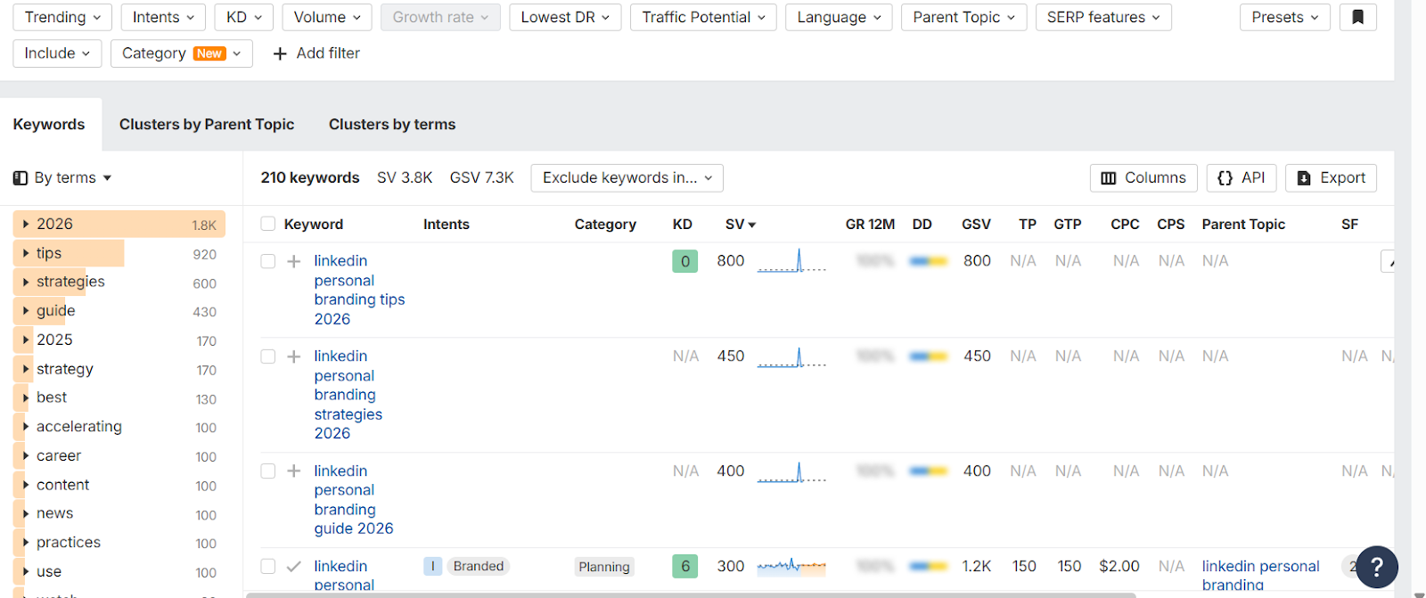Switch to the Keywords tab
The width and height of the screenshot is (1426, 598).
49,124
